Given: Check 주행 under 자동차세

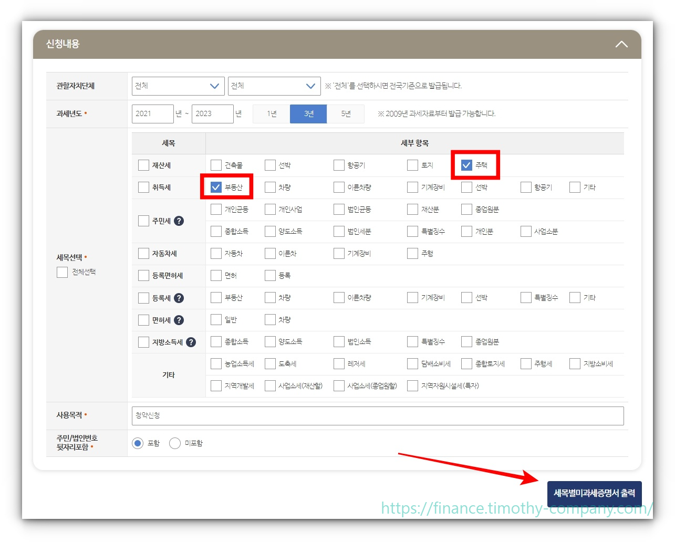Looking at the screenshot, I should tap(412, 254).
